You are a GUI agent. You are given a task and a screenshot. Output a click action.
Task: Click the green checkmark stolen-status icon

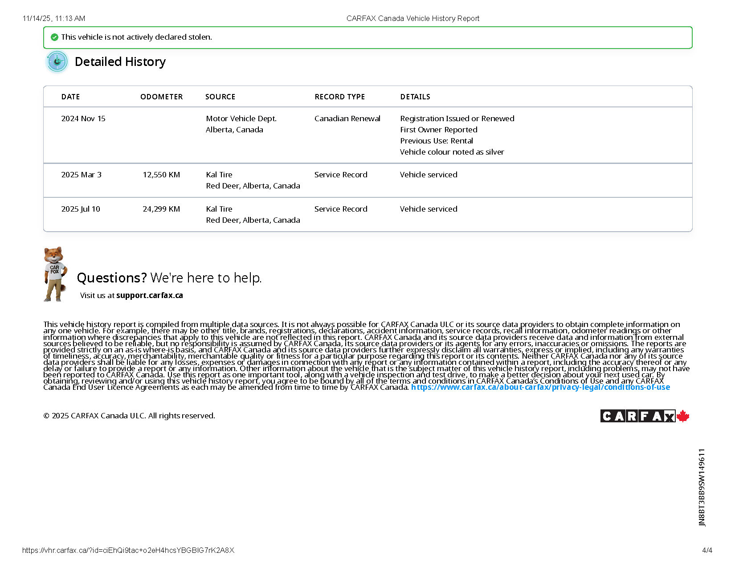click(54, 37)
